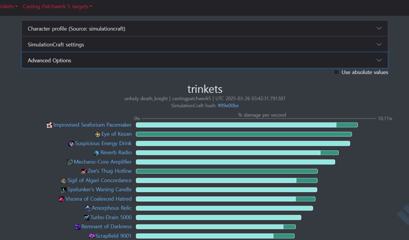Screen dimensions: 409x240
Task: Click the Turbo-Drain 5000 damage bar
Action: [219, 218]
